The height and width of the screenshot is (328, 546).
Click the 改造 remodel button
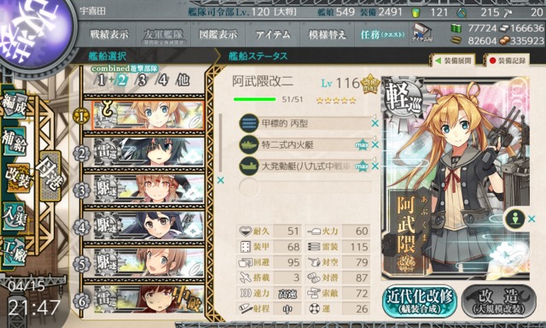point(498,301)
